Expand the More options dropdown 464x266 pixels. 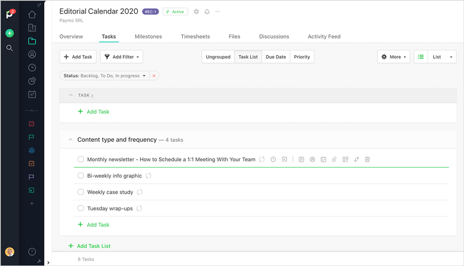click(394, 57)
